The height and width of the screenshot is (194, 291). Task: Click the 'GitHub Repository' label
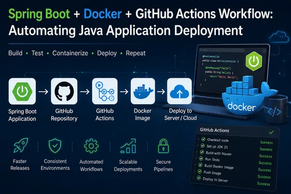pyautogui.click(x=64, y=115)
